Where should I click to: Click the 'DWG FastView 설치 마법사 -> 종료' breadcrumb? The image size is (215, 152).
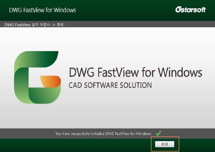pyautogui.click(x=34, y=25)
